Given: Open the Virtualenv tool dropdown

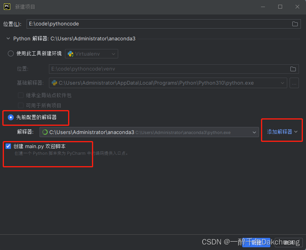Looking at the screenshot, I should 92,54.
